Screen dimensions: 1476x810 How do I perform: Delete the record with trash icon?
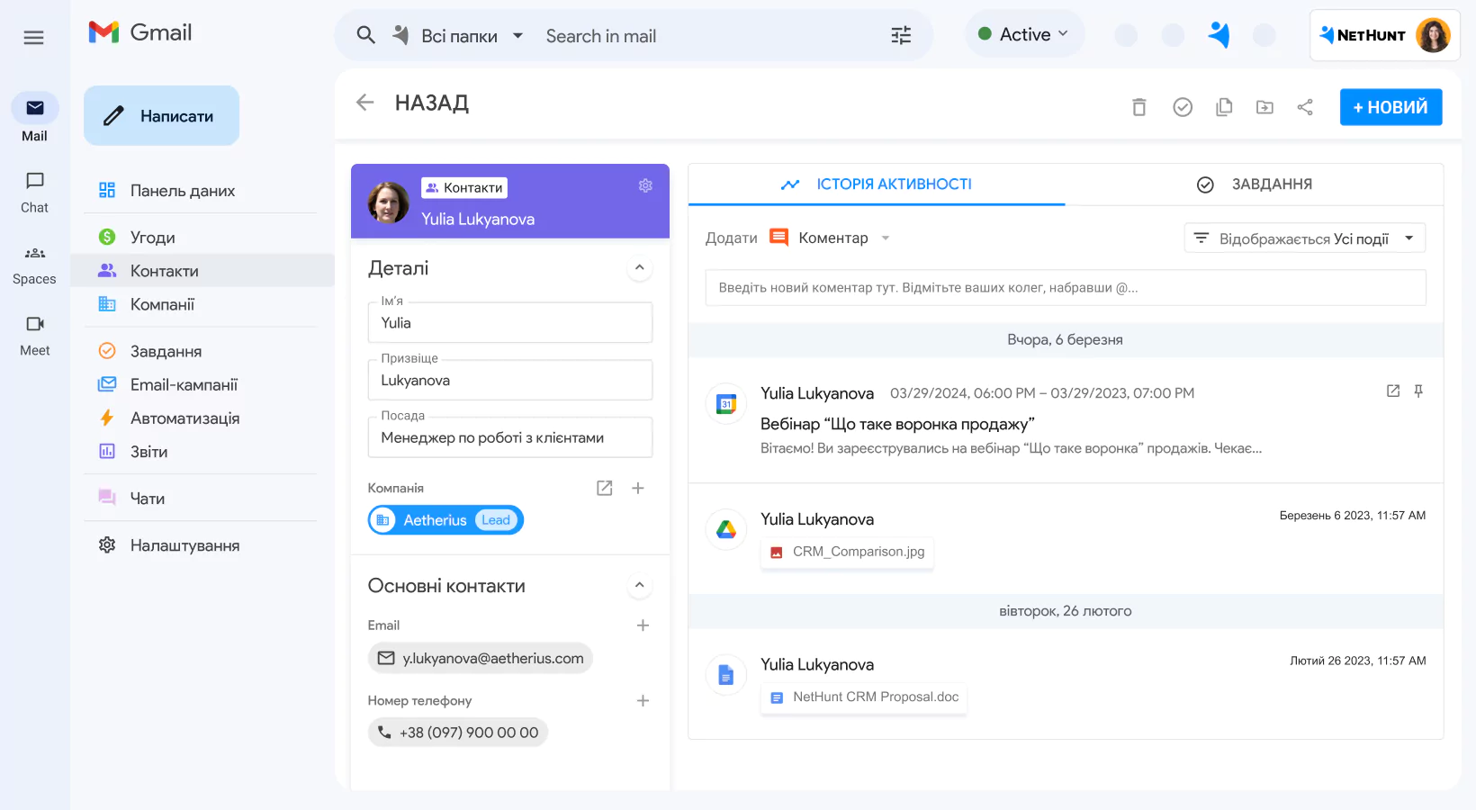pyautogui.click(x=1138, y=107)
